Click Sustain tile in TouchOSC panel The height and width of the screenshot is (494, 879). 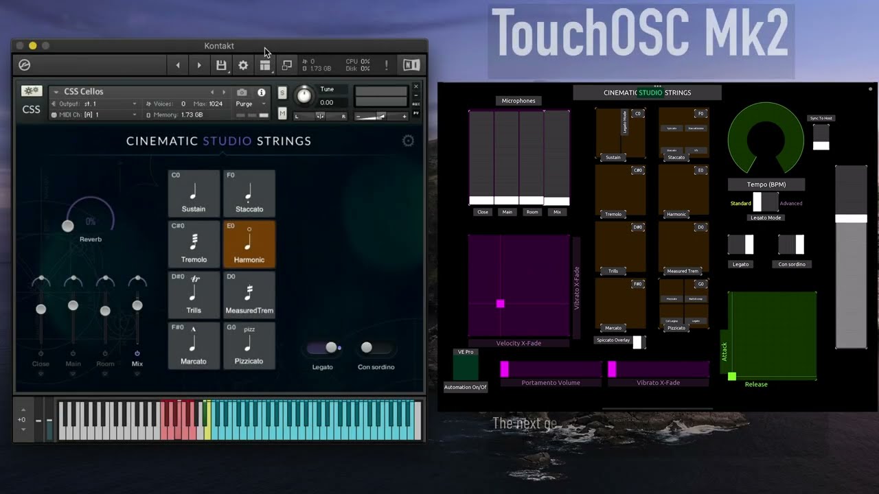tap(620, 134)
